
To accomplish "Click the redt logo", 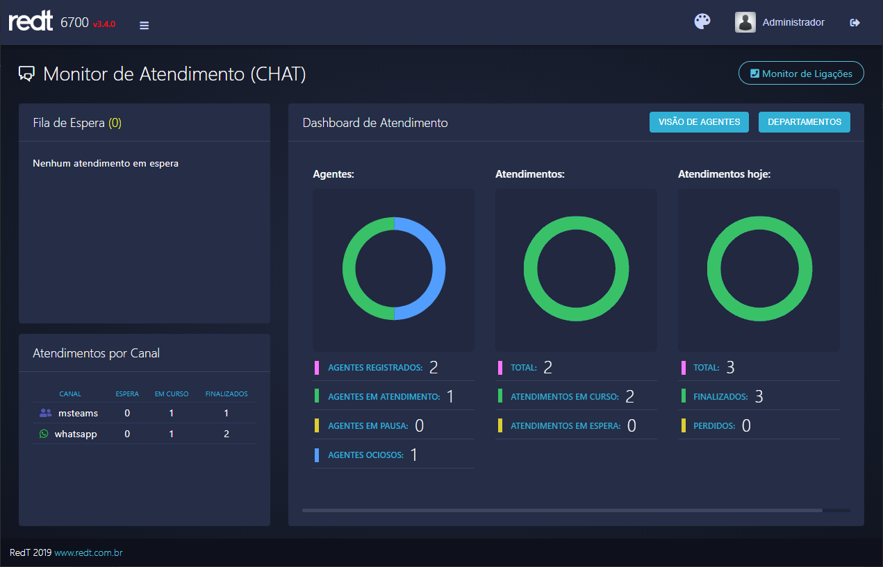I will (31, 22).
